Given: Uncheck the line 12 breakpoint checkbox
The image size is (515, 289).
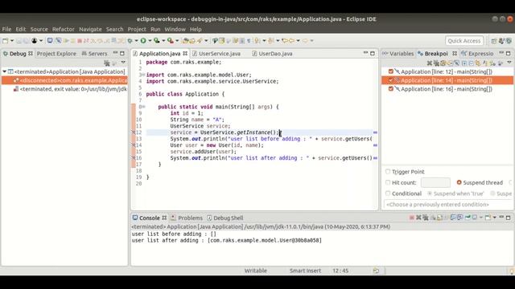Looking at the screenshot, I should click(x=390, y=71).
